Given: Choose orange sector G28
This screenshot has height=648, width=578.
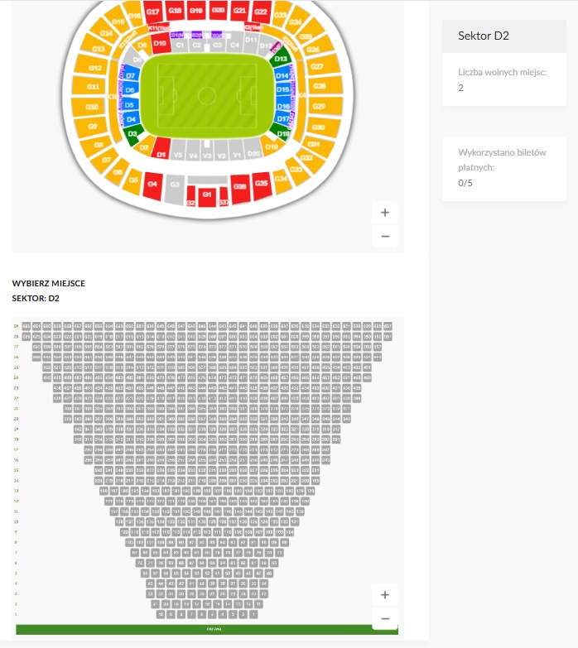Looking at the screenshot, I should pos(320,86).
